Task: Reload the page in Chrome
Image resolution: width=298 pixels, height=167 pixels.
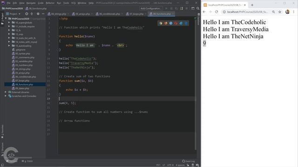Action: (x=217, y=12)
